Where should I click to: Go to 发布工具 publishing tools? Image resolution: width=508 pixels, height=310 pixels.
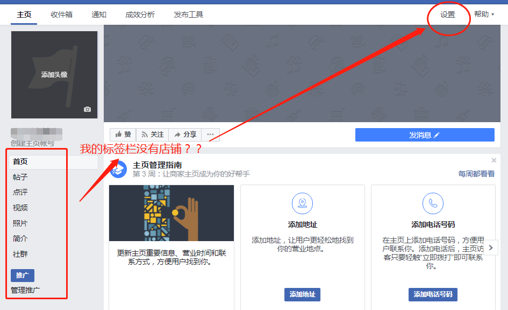click(189, 15)
